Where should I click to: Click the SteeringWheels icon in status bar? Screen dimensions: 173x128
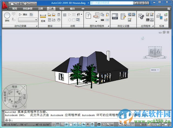point(128,124)
